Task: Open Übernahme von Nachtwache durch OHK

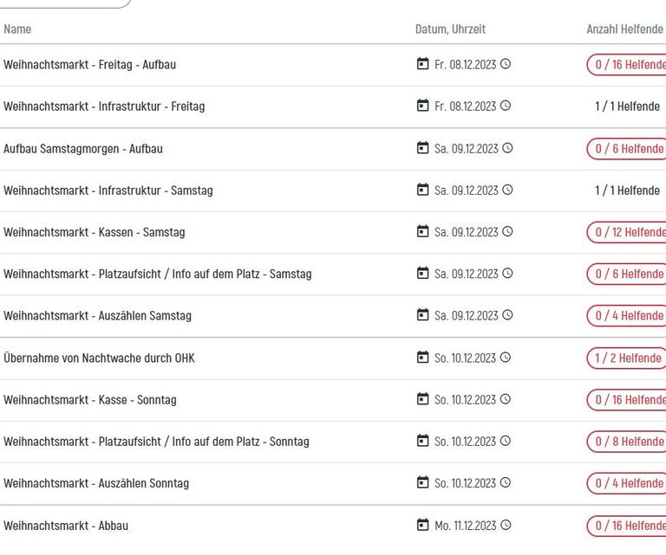Action: [x=99, y=358]
